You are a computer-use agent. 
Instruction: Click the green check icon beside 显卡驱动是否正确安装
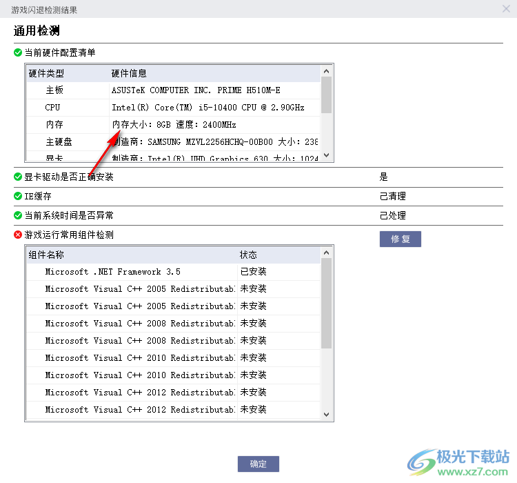(x=18, y=177)
